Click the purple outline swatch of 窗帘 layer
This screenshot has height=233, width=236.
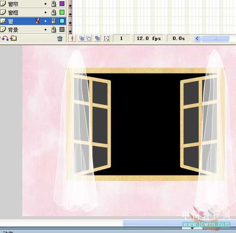tap(62, 3)
